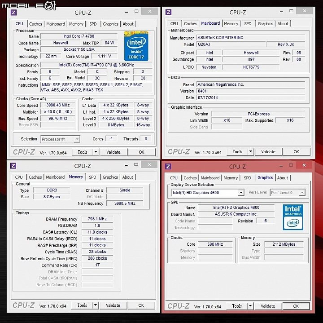The image size is (323, 323).
Task: Click the GPU memory Size value 2112 MBytes
Action: pyautogui.click(x=284, y=244)
